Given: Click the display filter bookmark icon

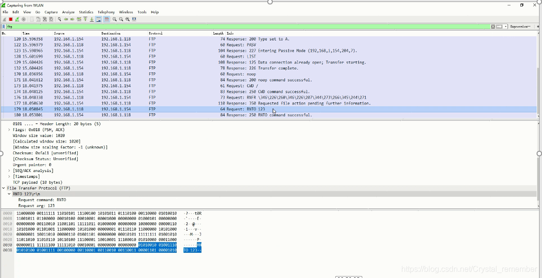Looking at the screenshot, I should (x=4, y=27).
